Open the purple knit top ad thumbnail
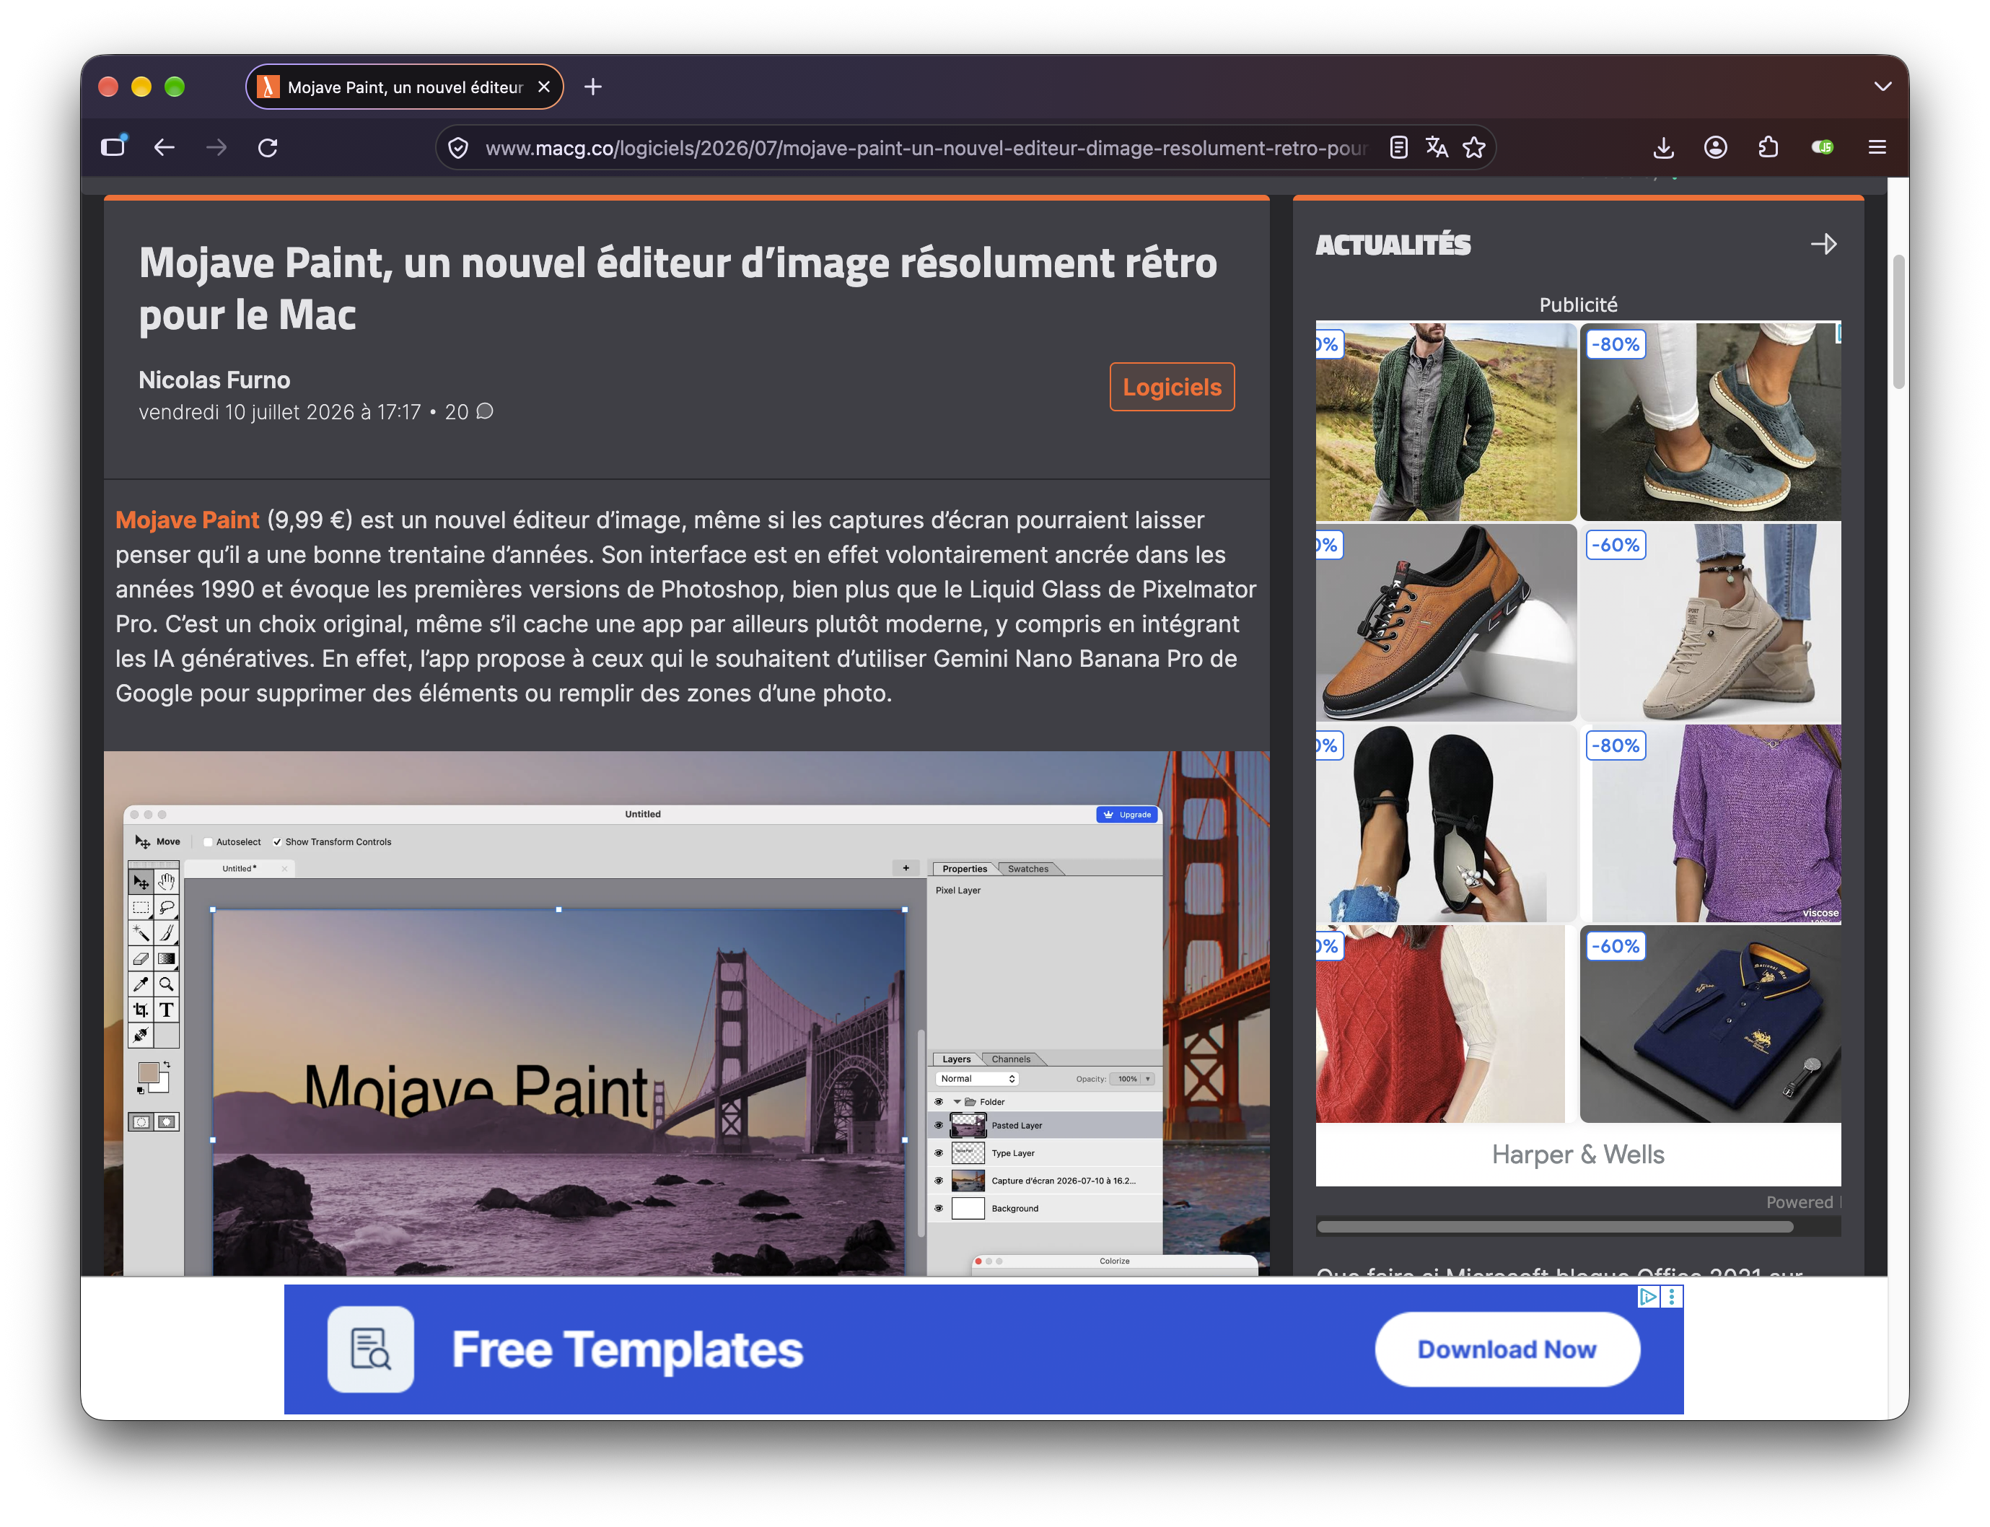The height and width of the screenshot is (1527, 1990). click(1710, 823)
